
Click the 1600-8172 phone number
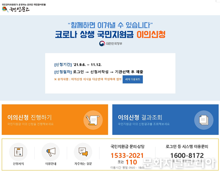(x=187, y=155)
